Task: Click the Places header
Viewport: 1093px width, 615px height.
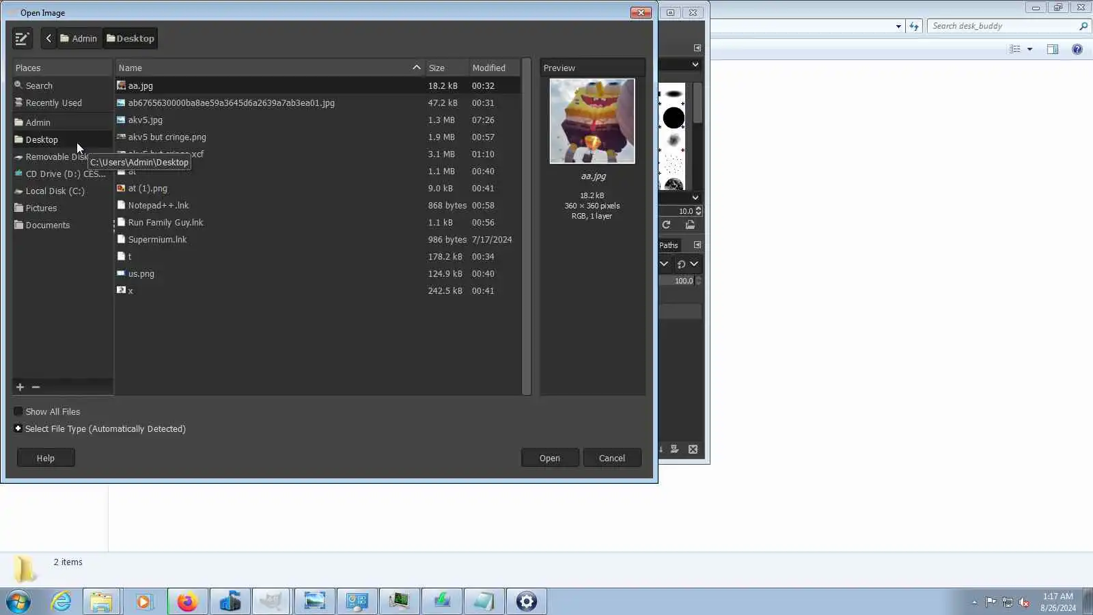Action: (x=62, y=68)
